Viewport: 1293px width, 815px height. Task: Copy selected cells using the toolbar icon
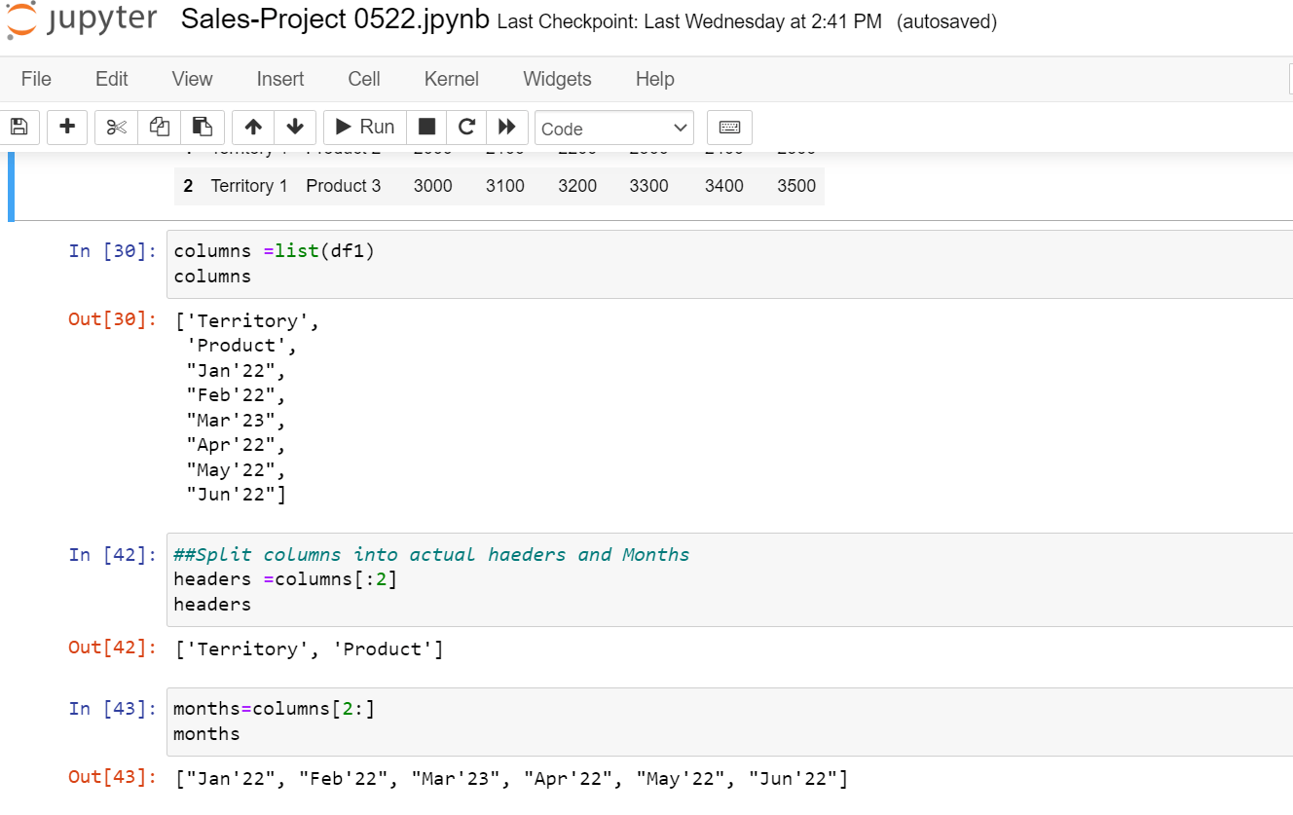pos(160,127)
